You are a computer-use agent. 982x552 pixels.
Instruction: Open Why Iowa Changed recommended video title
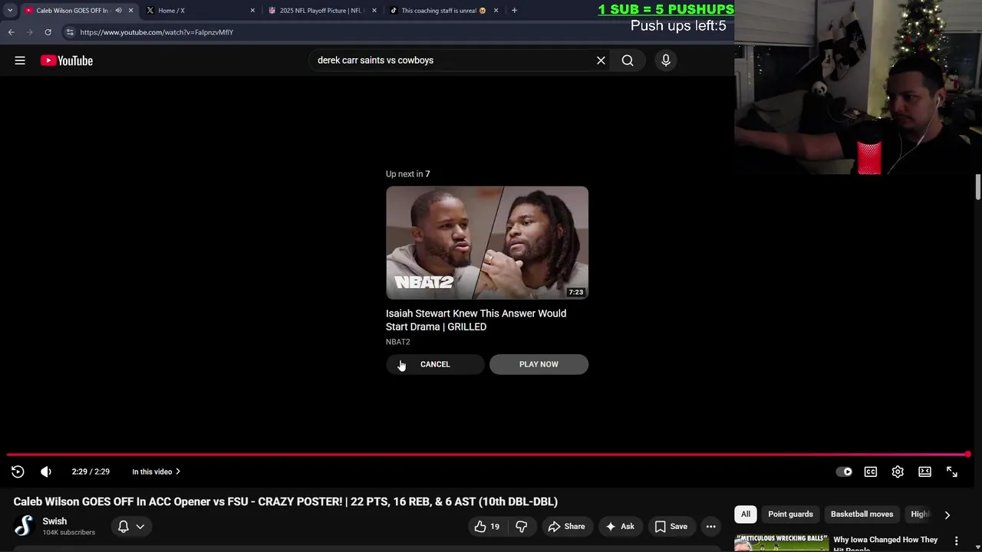pyautogui.click(x=885, y=544)
